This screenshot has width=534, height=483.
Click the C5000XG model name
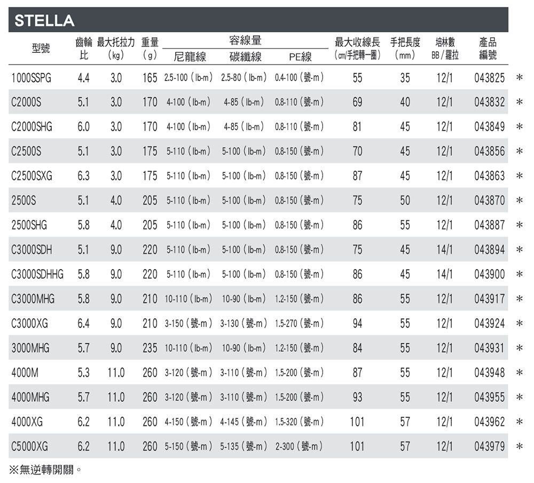click(x=29, y=446)
